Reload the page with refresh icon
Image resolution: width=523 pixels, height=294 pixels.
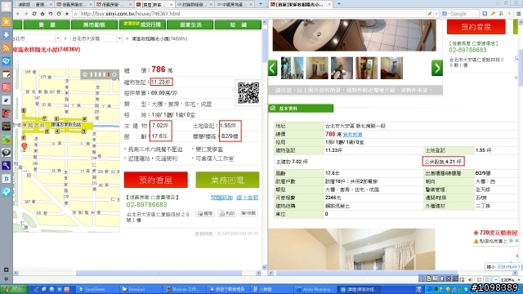point(34,14)
